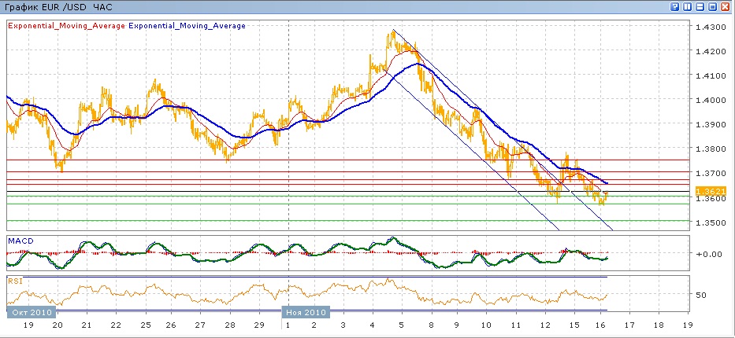The width and height of the screenshot is (735, 338).
Task: Click the 'Окт 2010' month marker
Action: (32, 312)
